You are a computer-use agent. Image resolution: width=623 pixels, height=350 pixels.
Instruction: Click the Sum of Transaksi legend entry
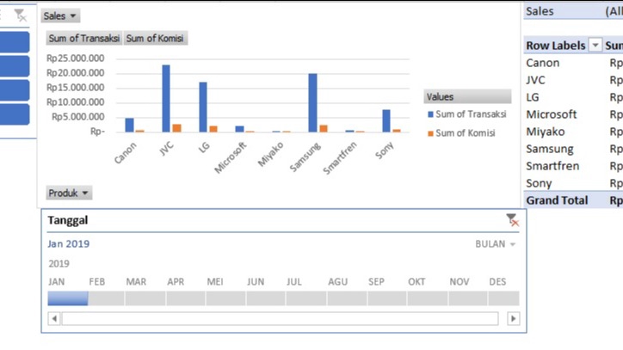click(x=467, y=114)
